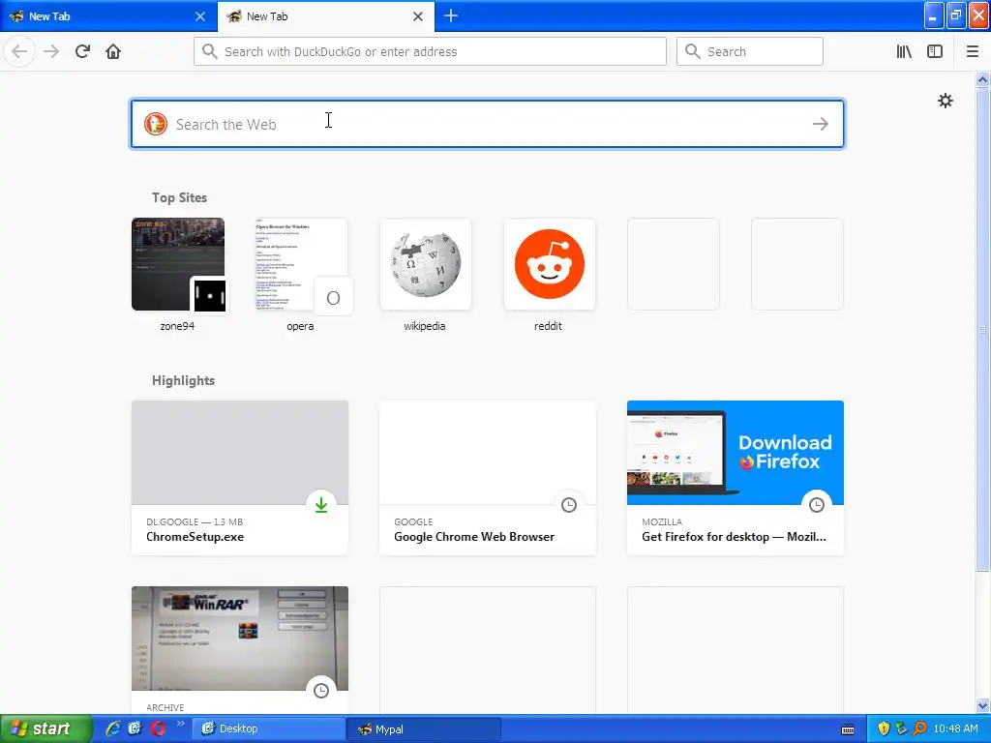This screenshot has width=991, height=743.
Task: Open the Windows start menu
Action: point(45,728)
